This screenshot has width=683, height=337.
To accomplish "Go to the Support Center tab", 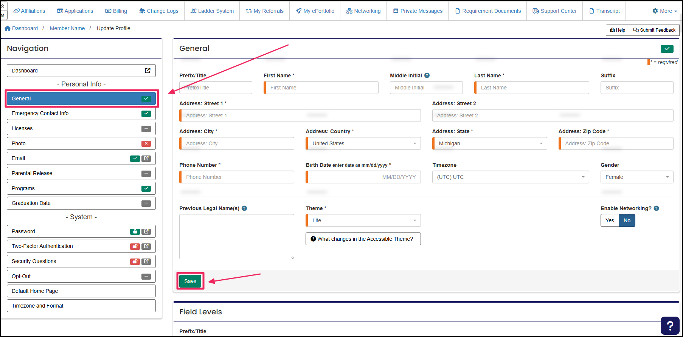I will [555, 11].
